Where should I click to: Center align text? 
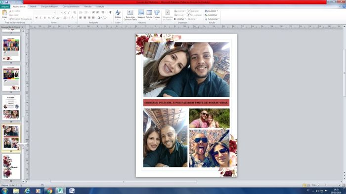[x=85, y=18]
